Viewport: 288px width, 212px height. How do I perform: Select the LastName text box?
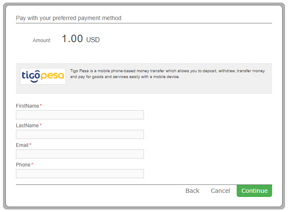[80, 134]
